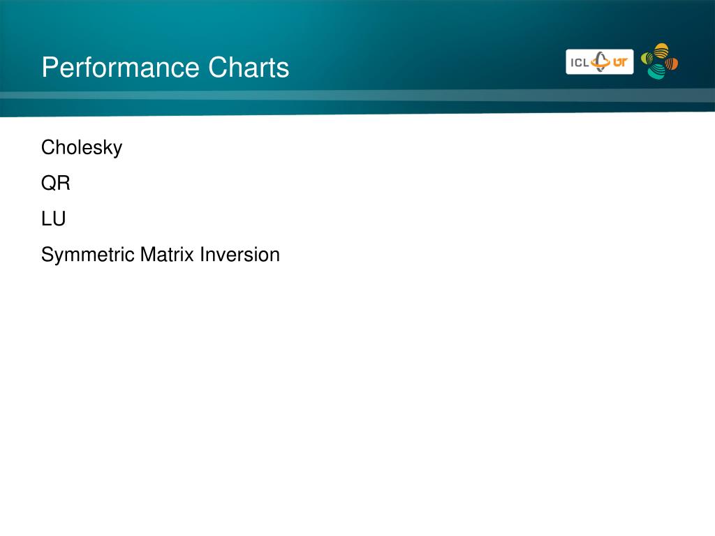
Task: Select the LU list item
Action: click(53, 218)
